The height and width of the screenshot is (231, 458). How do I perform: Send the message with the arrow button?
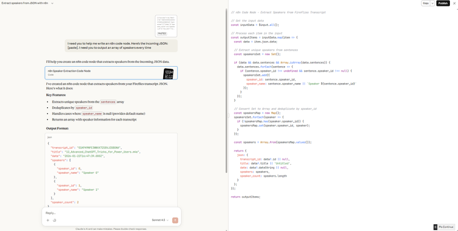coord(175,220)
